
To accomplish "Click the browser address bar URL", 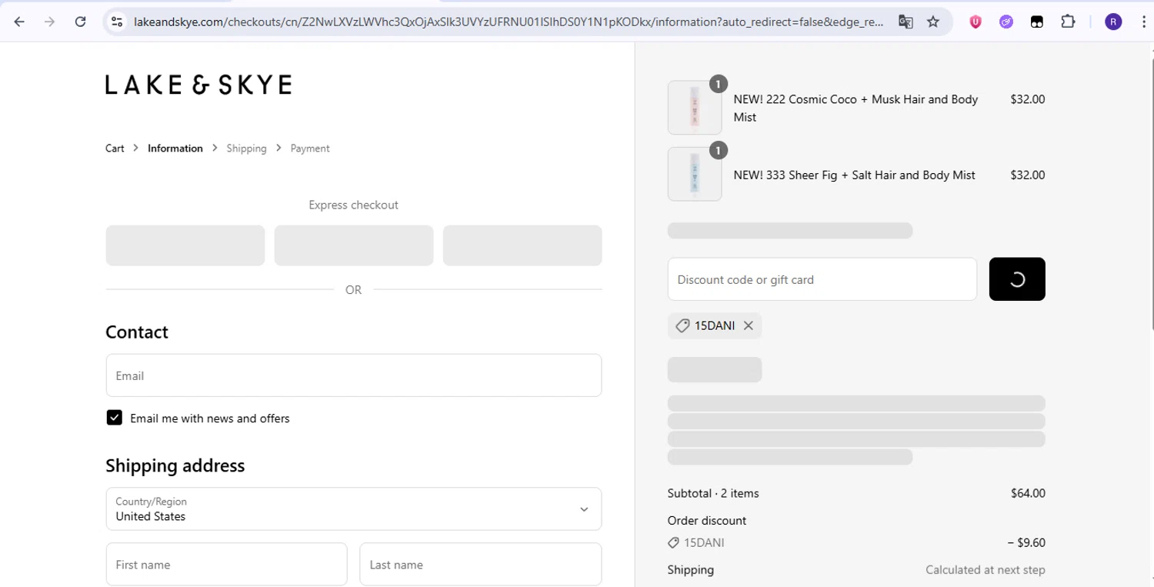I will click(x=508, y=22).
